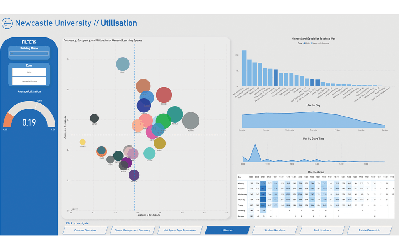Select the Newcastle Campus zone slicer option
Screen dimensions: 399x249
29,81
